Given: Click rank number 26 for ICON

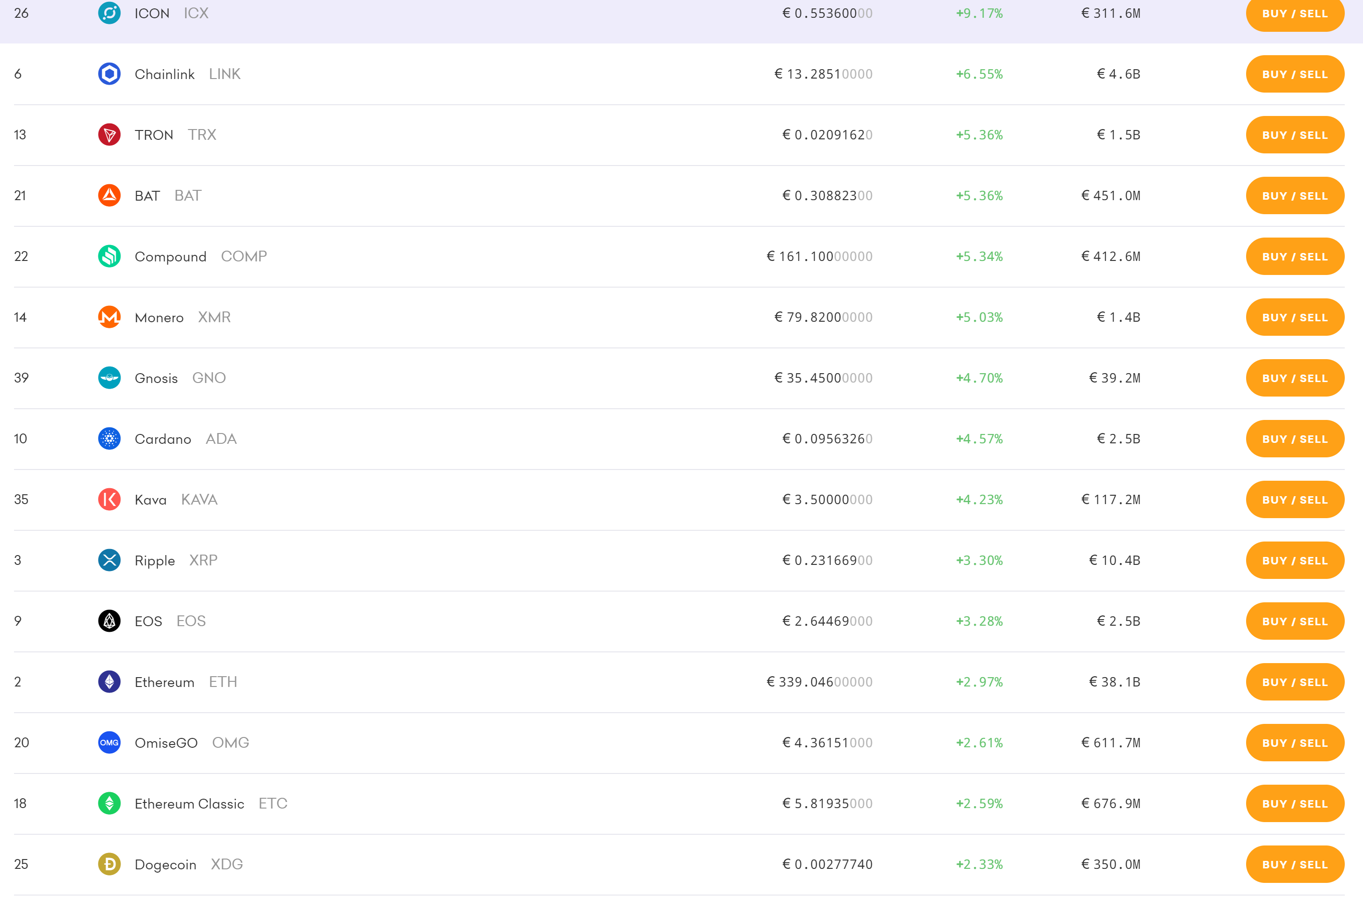Looking at the screenshot, I should (22, 13).
